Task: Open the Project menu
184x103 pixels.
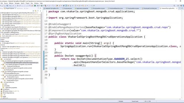Action: pos(28,3)
